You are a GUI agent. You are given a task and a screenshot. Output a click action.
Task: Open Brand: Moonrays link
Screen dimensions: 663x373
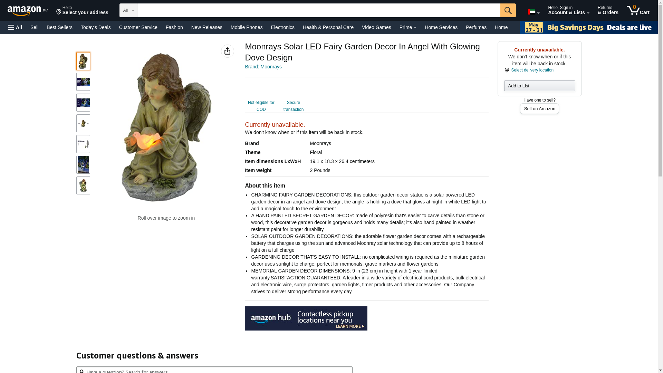tap(263, 67)
